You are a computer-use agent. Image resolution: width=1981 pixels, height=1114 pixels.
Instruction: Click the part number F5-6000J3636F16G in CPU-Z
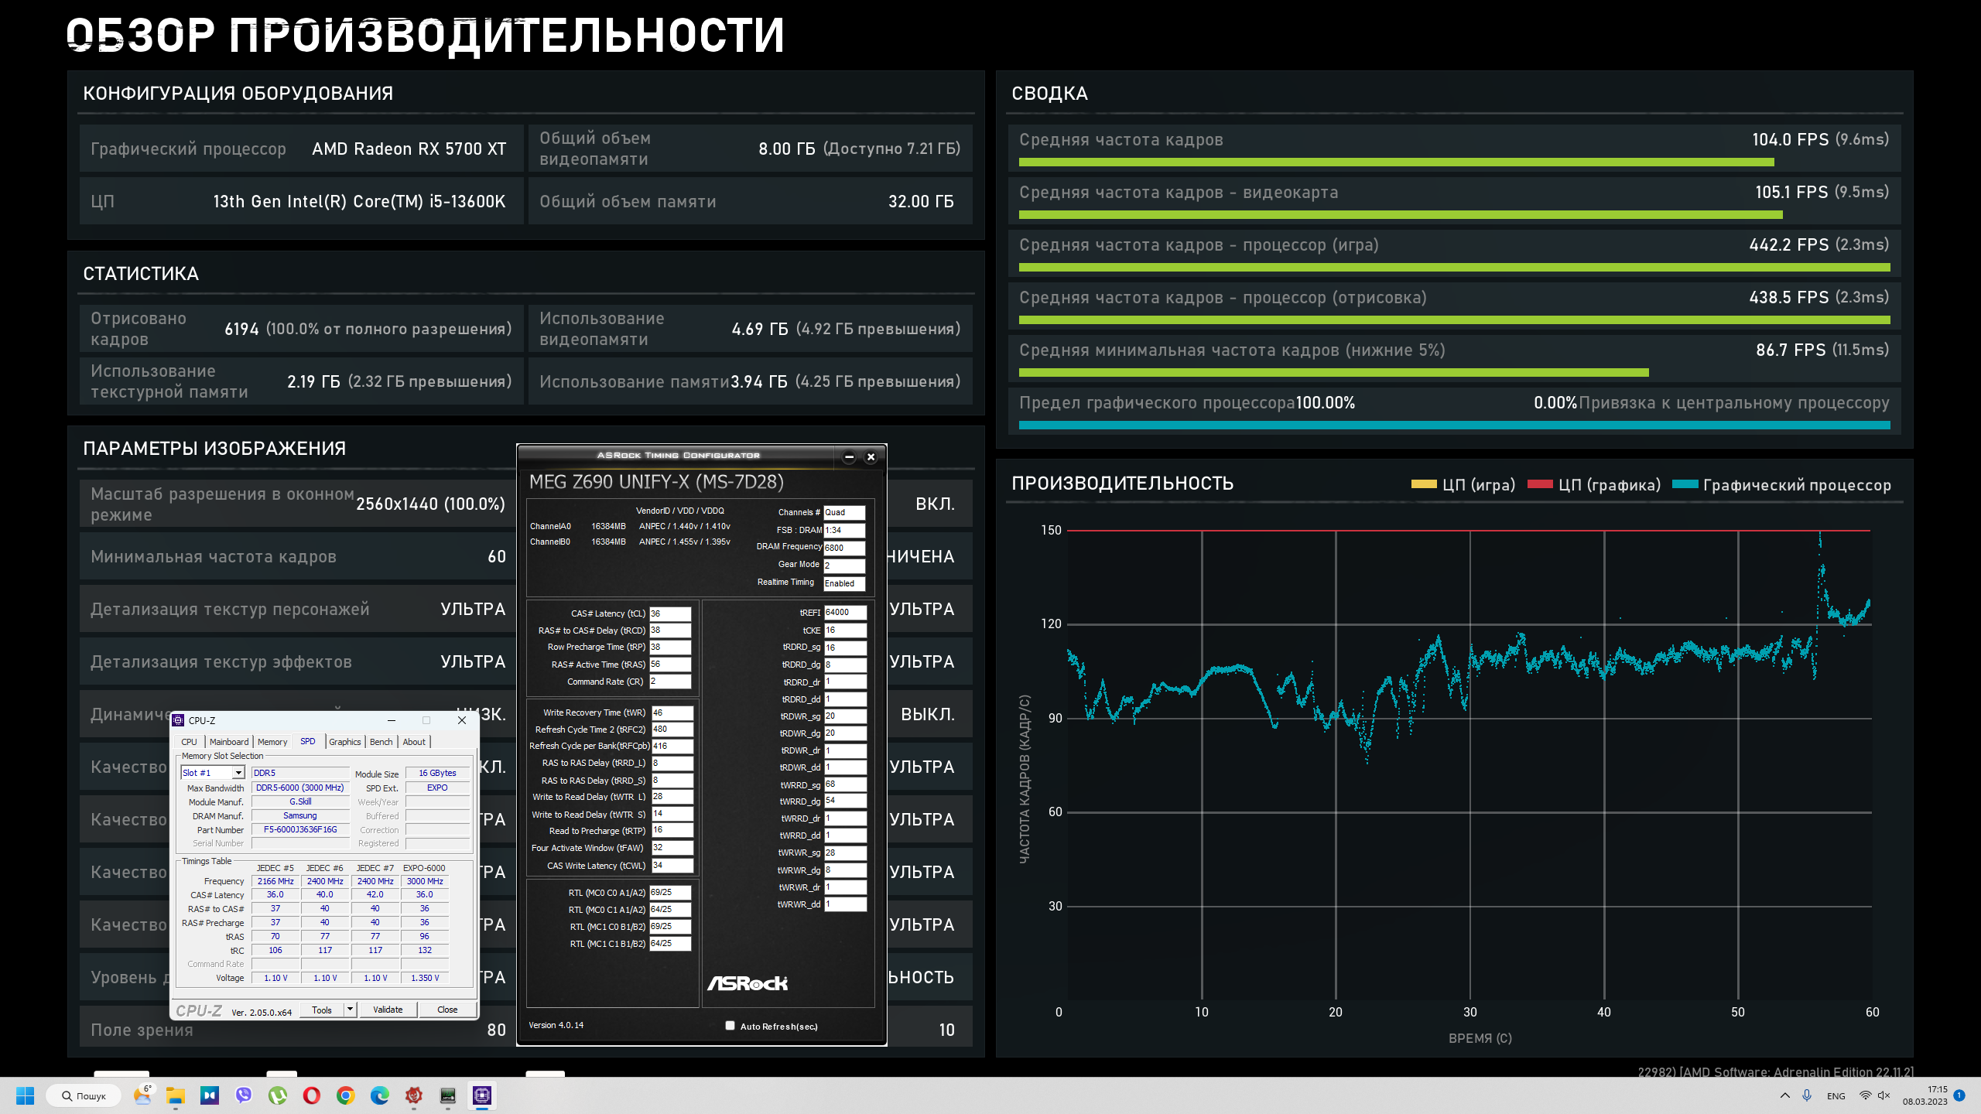[x=300, y=829]
